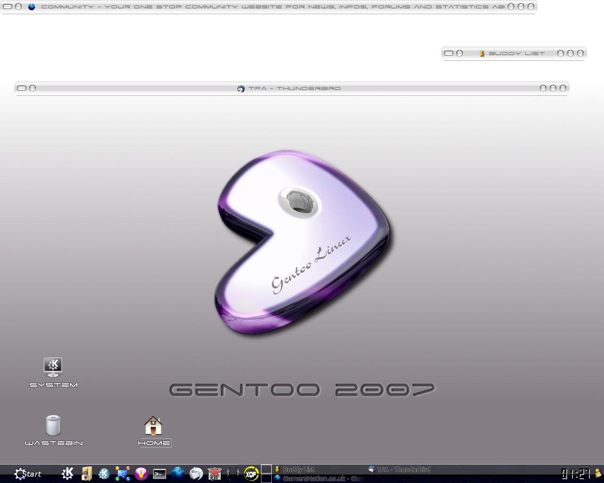Launch the headset voice chat icon
604x483 pixels.
233,473
